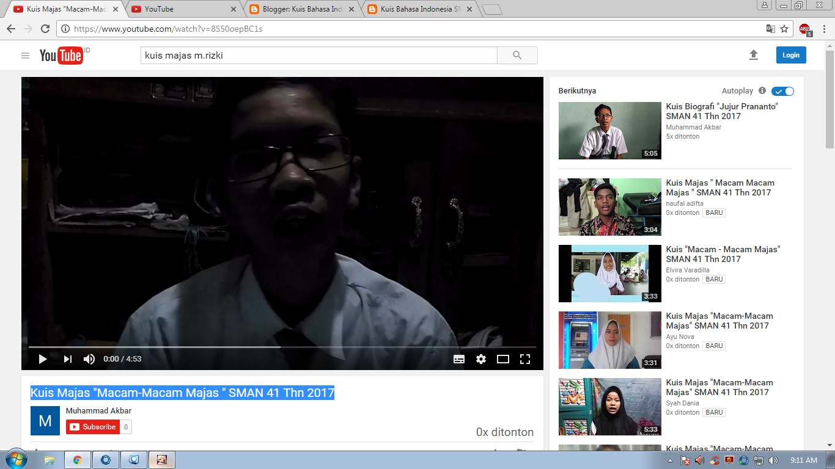
Task: Switch to the second tab titled YouTube
Action: pyautogui.click(x=183, y=9)
